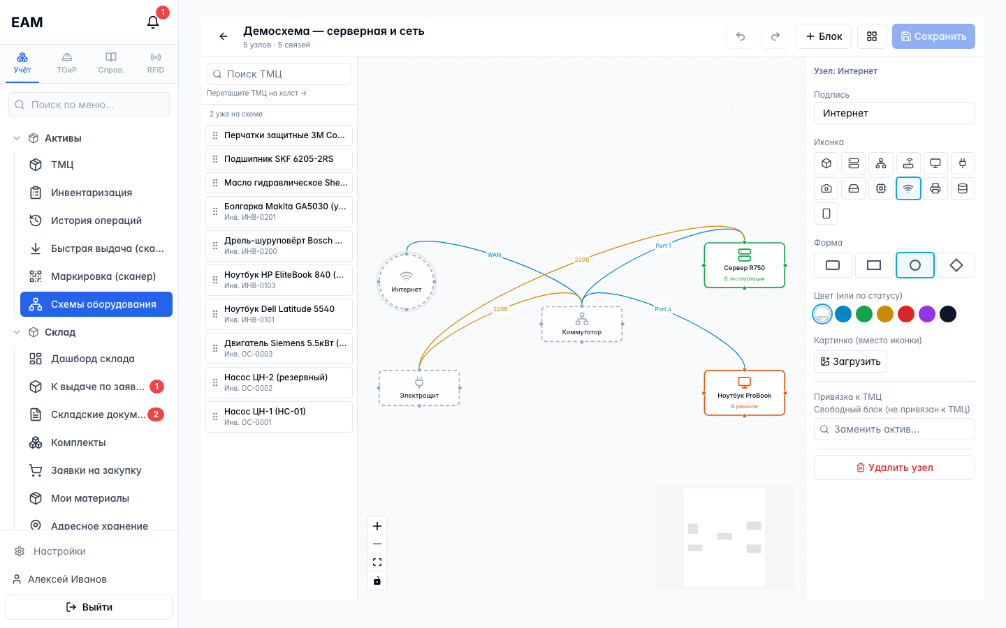Set node shape to rounded rectangle
This screenshot has height=628, width=1006.
tap(833, 265)
